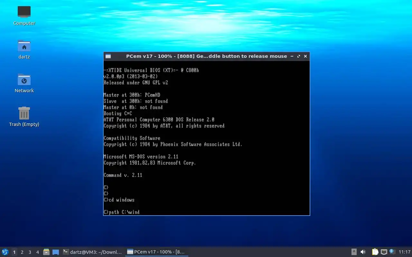Switch to workspace 4 in the pager
412x257 pixels.
(37, 252)
